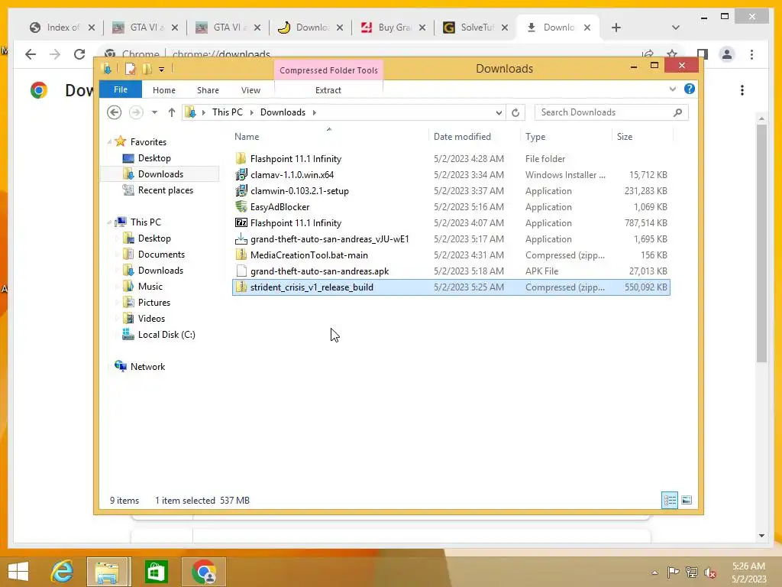Open Local Disk (C:) in navigation pane
Viewport: 782px width, 587px height.
click(166, 335)
